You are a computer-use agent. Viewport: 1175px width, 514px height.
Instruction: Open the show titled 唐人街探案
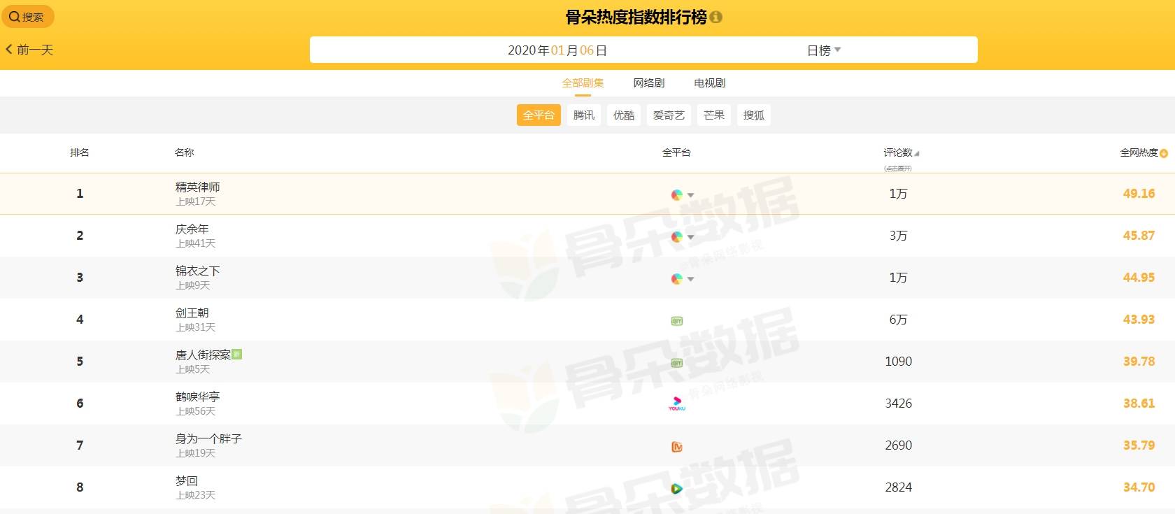click(x=203, y=355)
